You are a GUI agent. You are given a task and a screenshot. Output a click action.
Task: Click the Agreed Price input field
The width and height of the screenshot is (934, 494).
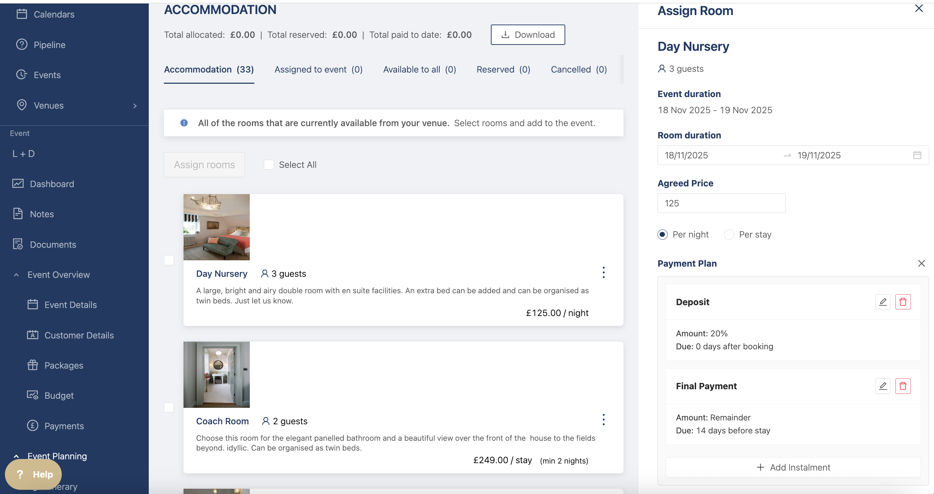721,203
